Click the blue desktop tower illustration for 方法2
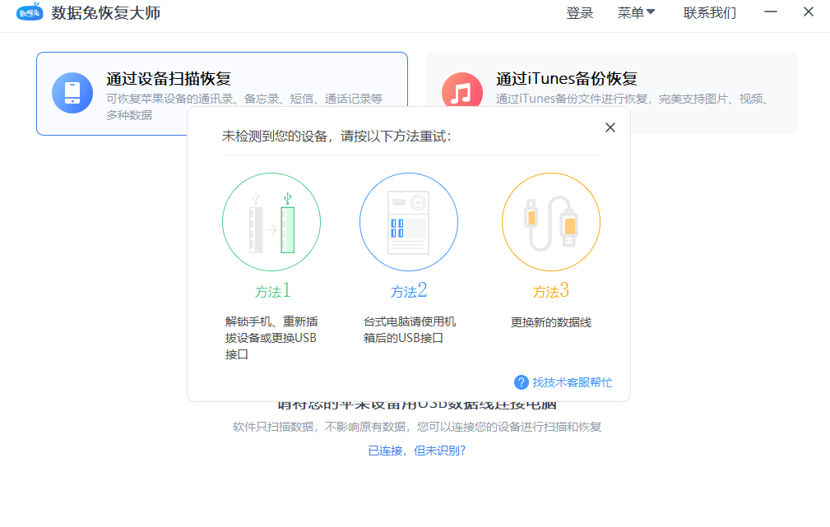The height and width of the screenshot is (527, 830). click(x=409, y=222)
